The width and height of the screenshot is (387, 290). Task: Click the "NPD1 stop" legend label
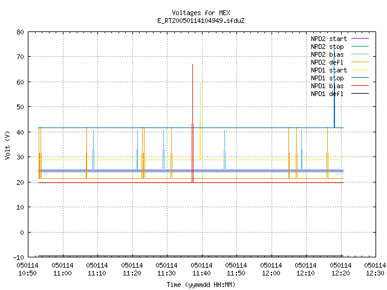pos(327,78)
